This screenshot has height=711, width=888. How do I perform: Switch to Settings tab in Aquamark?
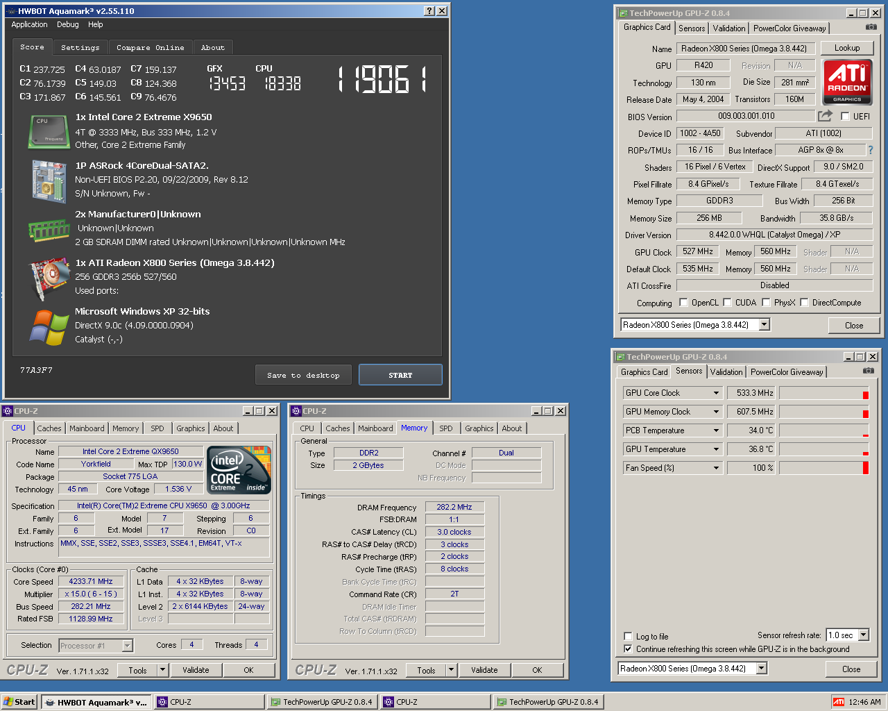pos(80,47)
